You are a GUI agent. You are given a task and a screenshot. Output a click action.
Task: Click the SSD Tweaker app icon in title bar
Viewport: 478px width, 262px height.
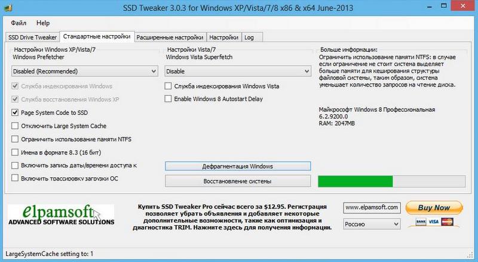[8, 7]
